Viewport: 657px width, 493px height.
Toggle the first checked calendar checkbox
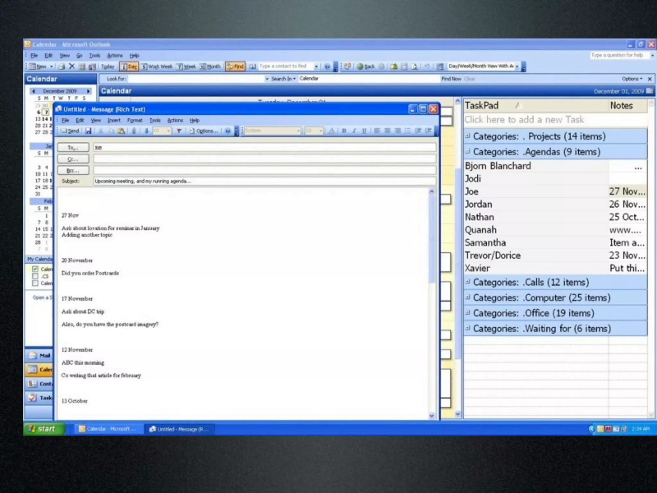pos(35,269)
